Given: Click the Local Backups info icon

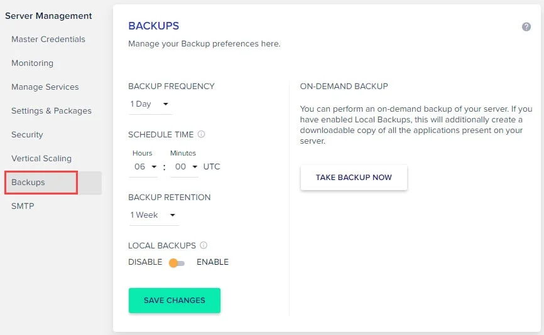Looking at the screenshot, I should point(204,245).
